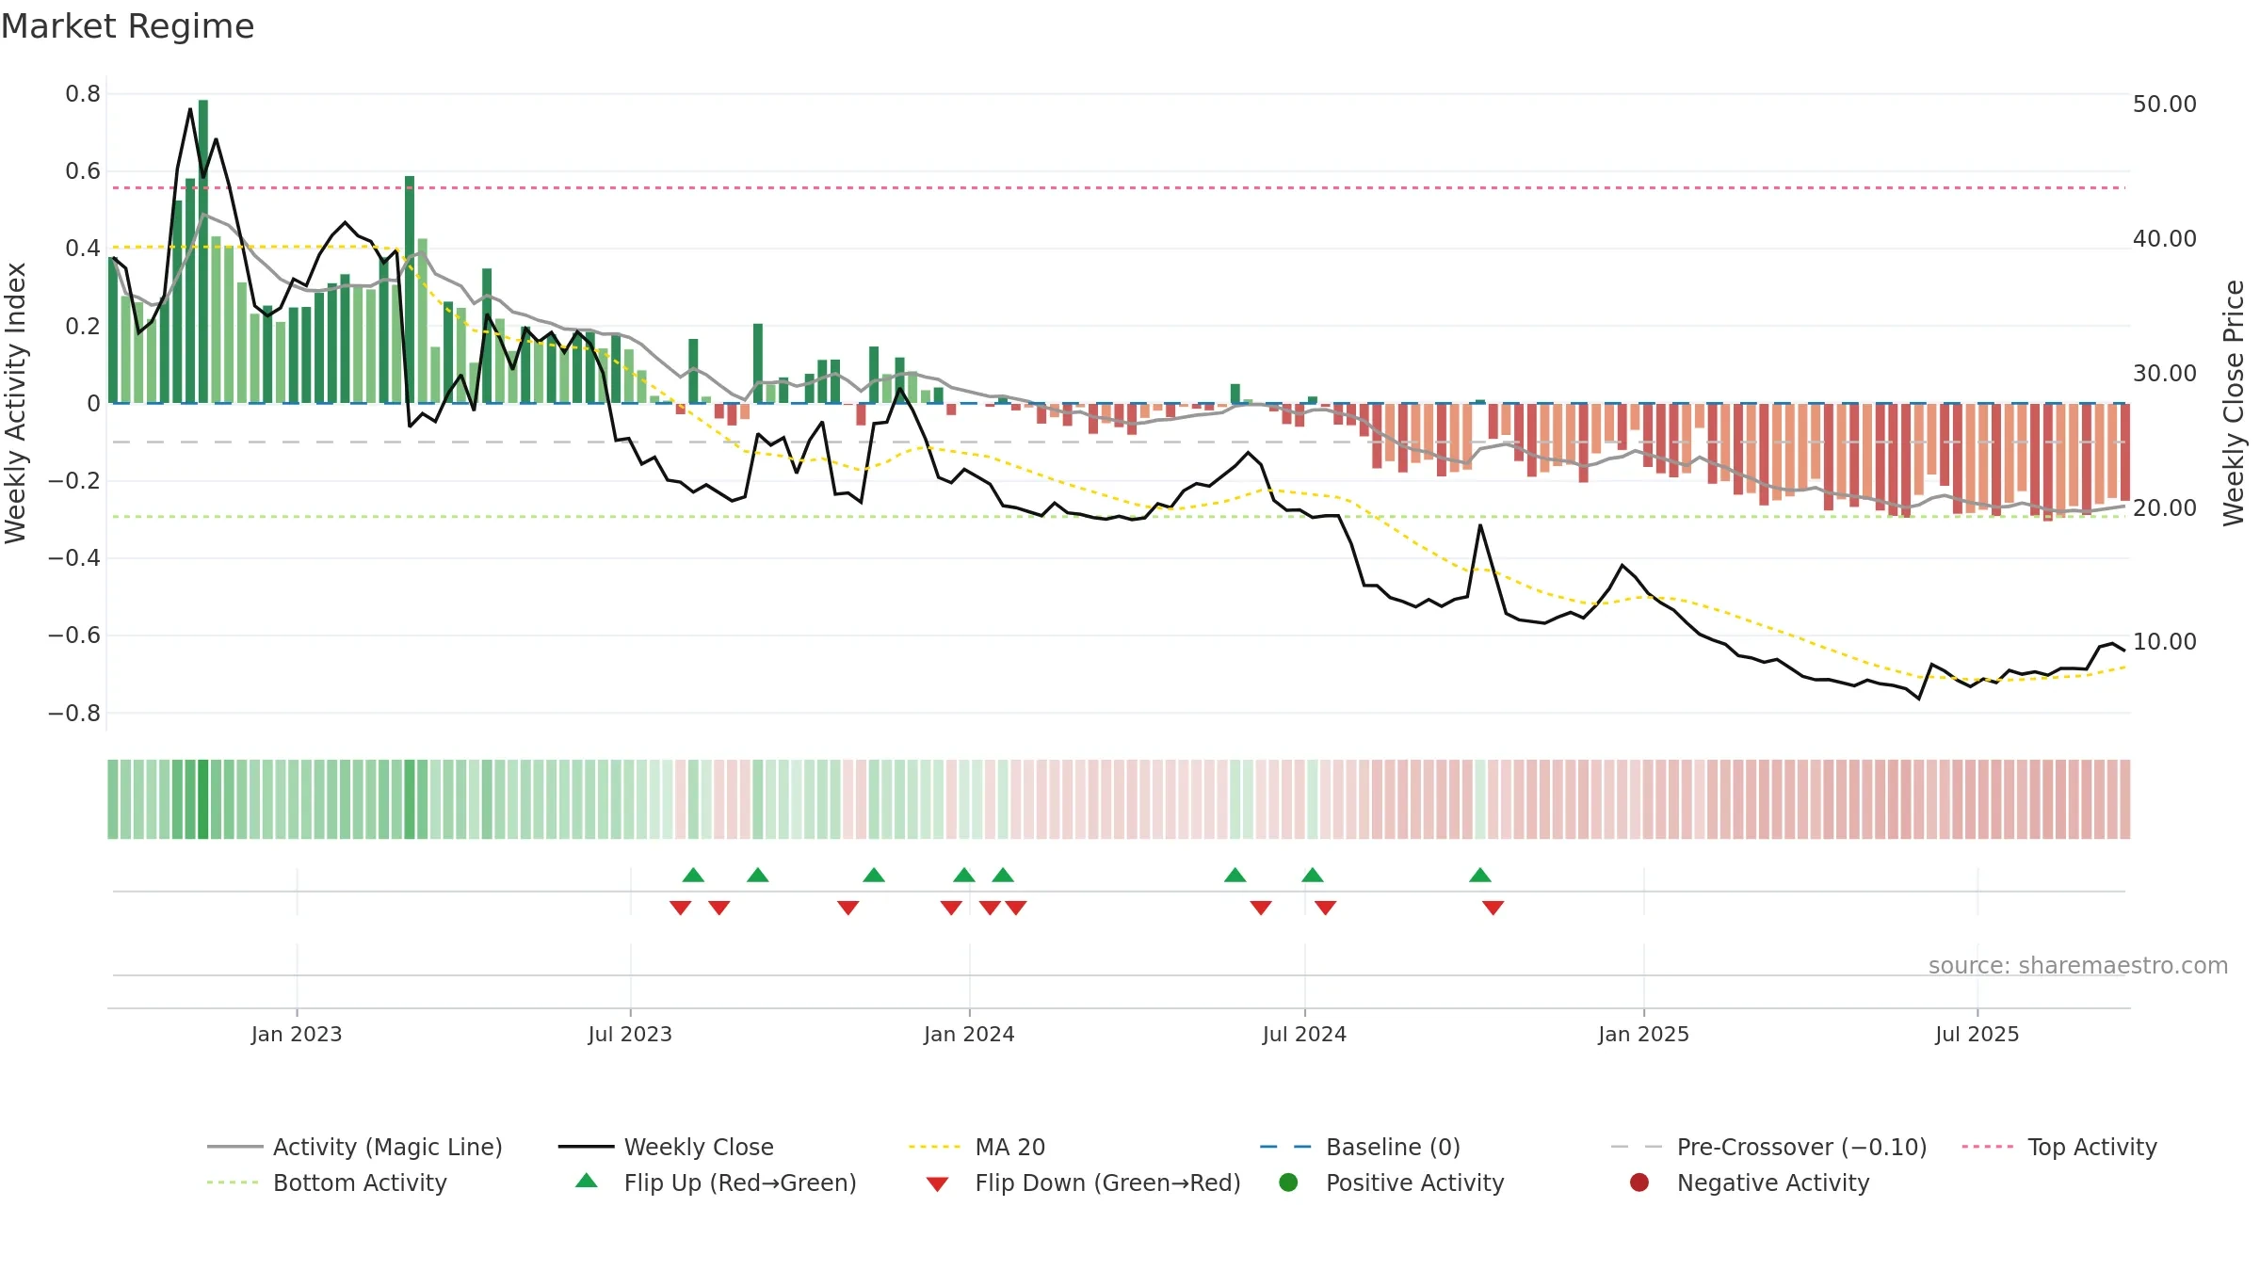Click the gray Magic Line swatch in legend
2260x1271 pixels.
(234, 1147)
